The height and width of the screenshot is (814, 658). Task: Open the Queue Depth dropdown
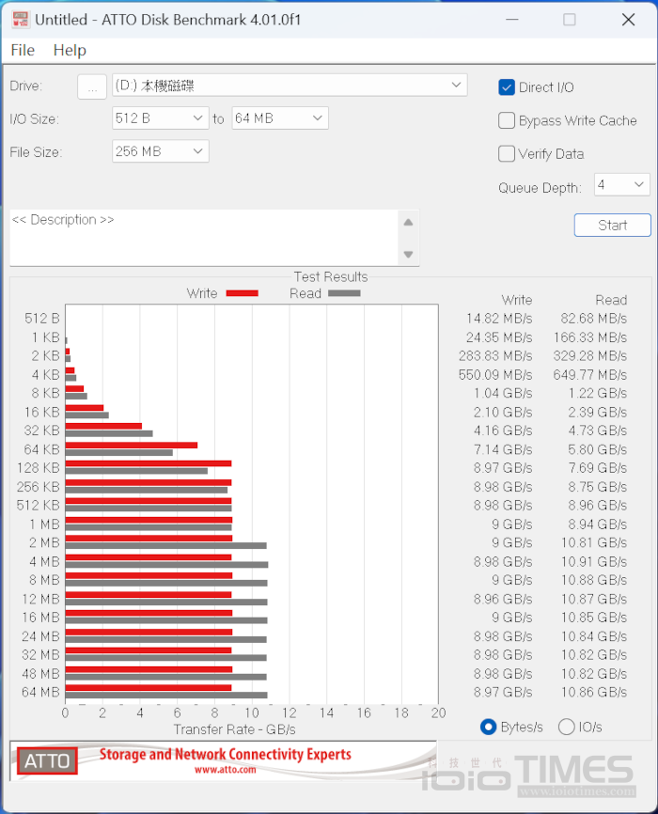coord(621,185)
